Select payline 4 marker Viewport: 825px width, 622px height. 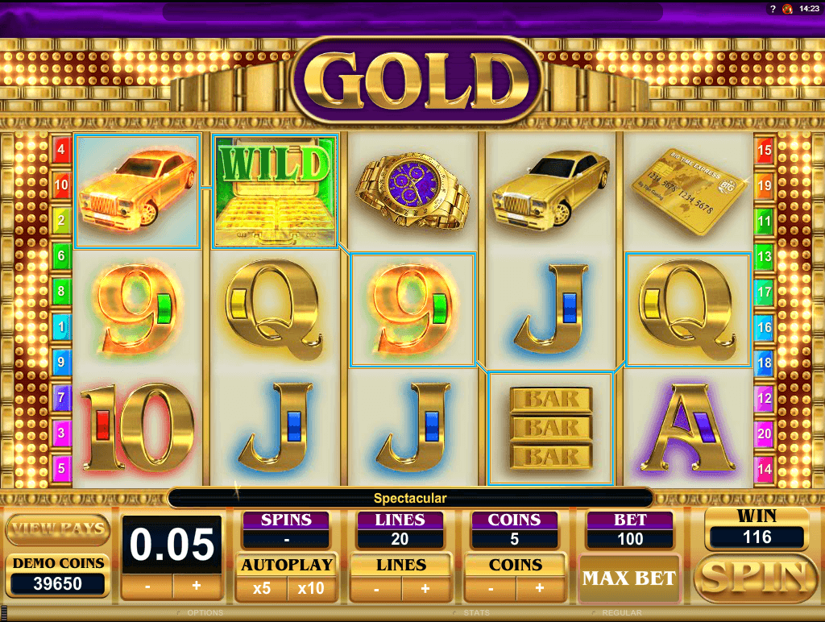pos(61,149)
